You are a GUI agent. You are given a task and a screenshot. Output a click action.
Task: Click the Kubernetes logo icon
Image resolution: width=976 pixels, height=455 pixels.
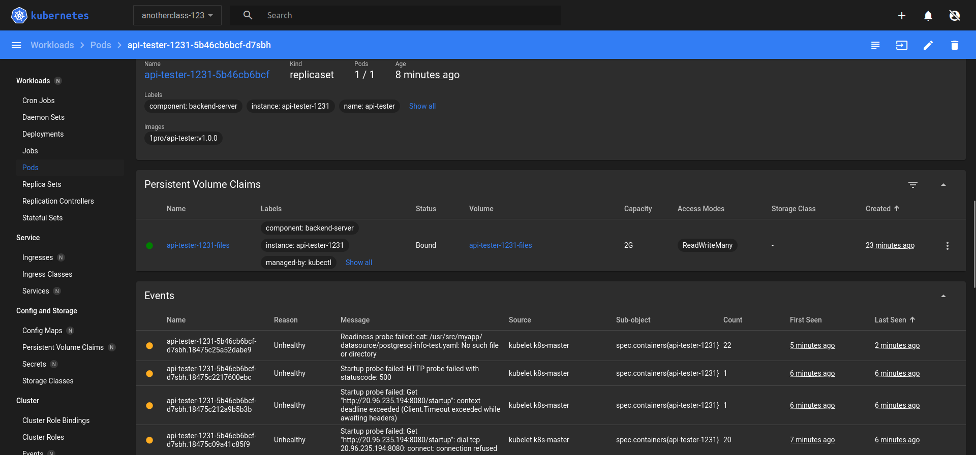tap(19, 15)
